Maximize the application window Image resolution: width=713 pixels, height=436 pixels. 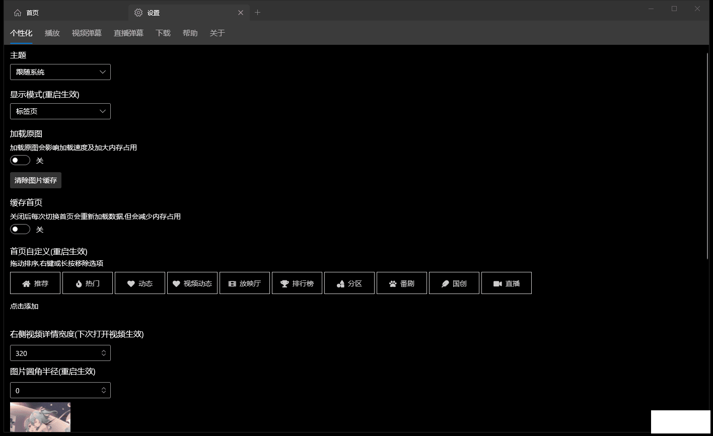[674, 9]
